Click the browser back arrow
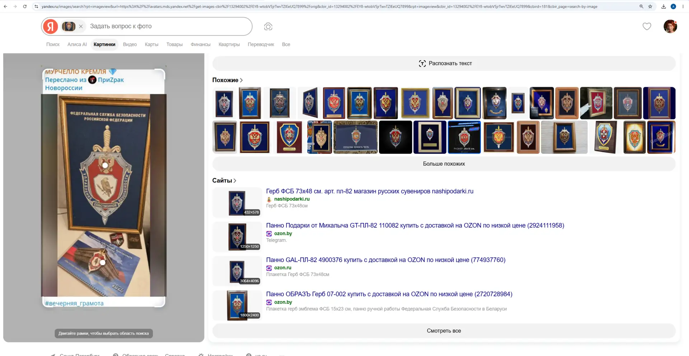 [5, 6]
